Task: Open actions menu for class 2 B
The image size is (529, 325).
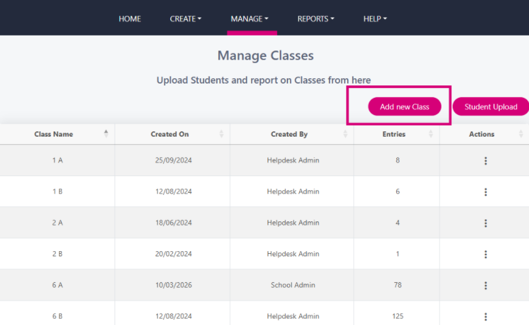Action: coord(486,254)
